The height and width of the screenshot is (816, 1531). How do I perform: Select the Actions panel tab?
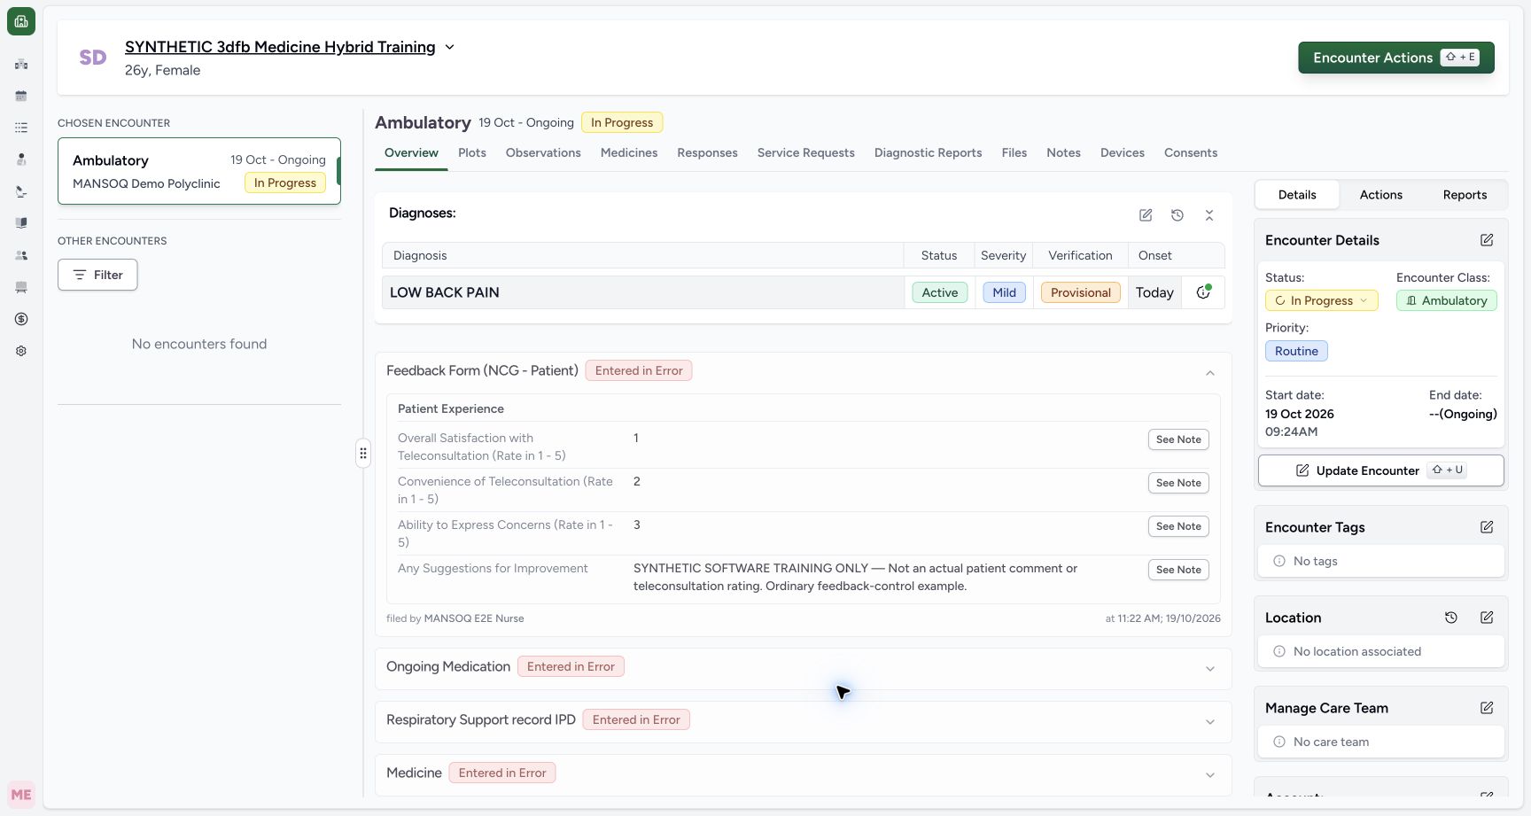click(x=1380, y=195)
